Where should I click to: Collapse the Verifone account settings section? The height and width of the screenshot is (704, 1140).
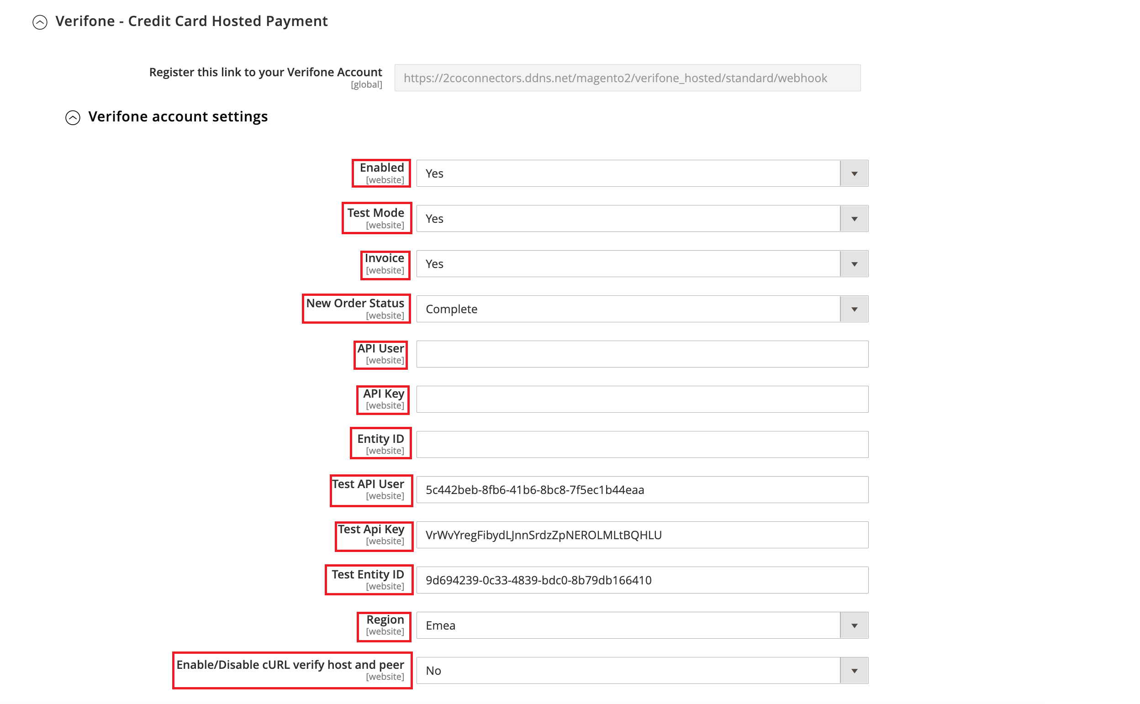point(73,116)
